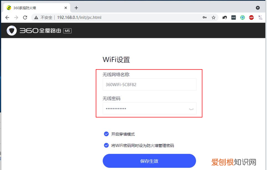Close the 360家庭防火墙 tab
This screenshot has width=267, height=170.
pyautogui.click(x=66, y=8)
